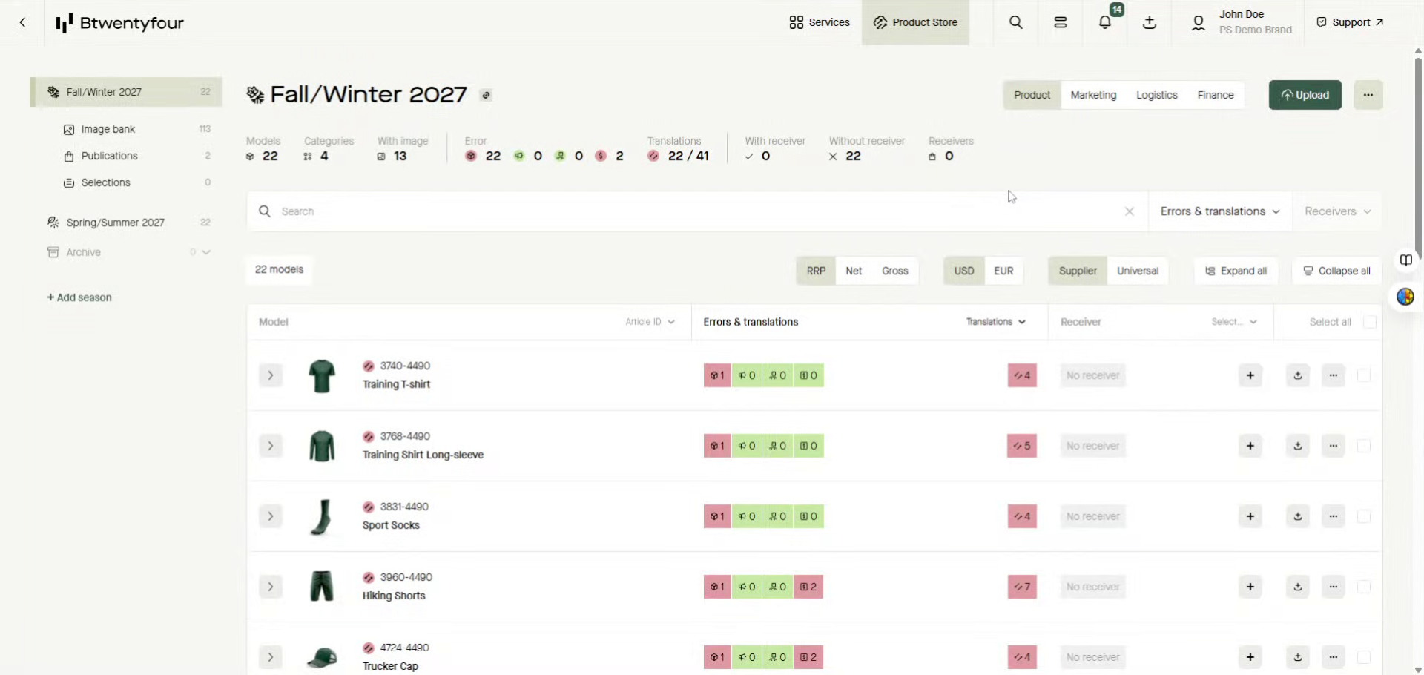Tick the Select all checkbox
Viewport: 1424px width, 675px height.
pyautogui.click(x=1370, y=322)
